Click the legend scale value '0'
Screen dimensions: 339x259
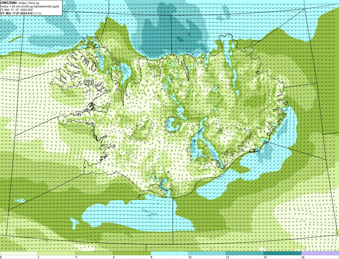[x=1, y=257]
